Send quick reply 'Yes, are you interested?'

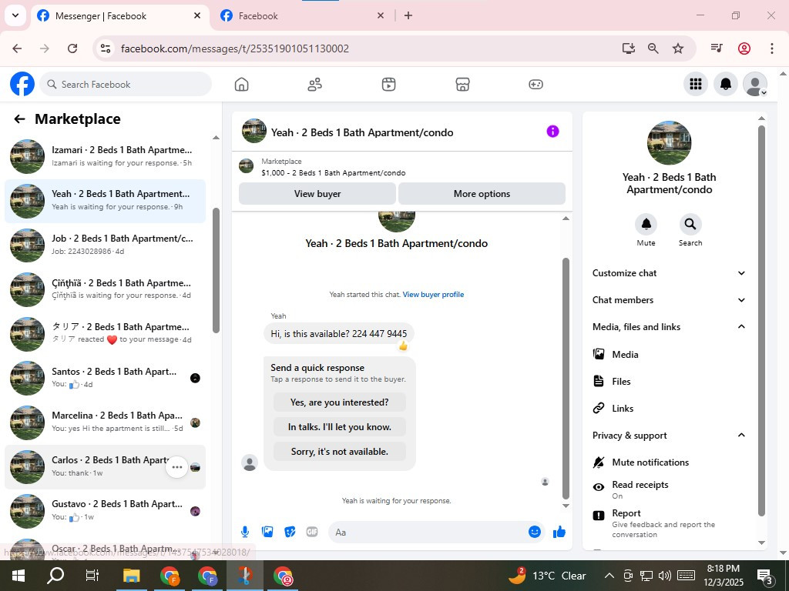[x=340, y=402]
